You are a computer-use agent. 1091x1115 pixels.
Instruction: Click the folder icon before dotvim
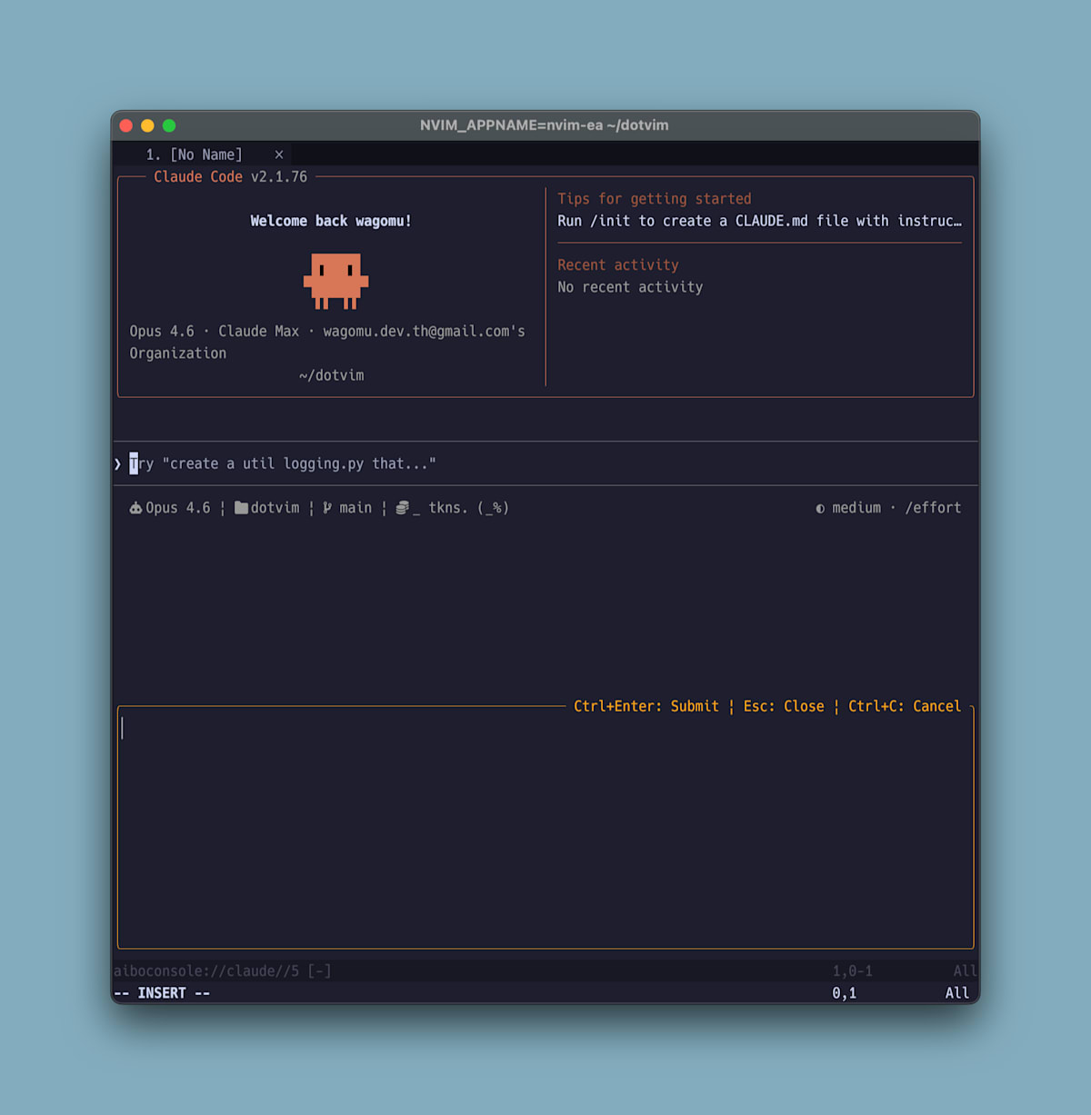pyautogui.click(x=241, y=508)
